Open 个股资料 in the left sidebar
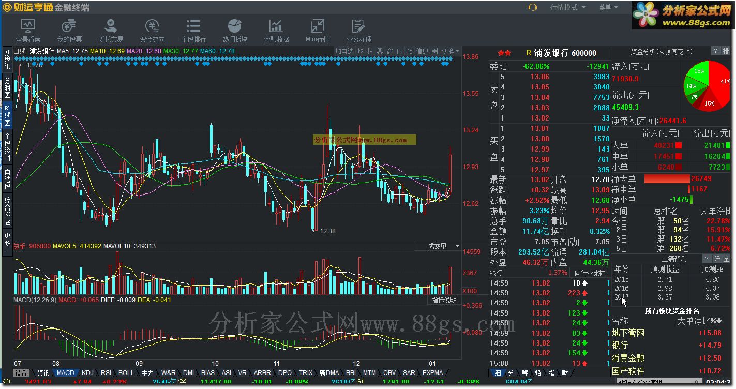The width and height of the screenshot is (736, 389). [x=7, y=147]
